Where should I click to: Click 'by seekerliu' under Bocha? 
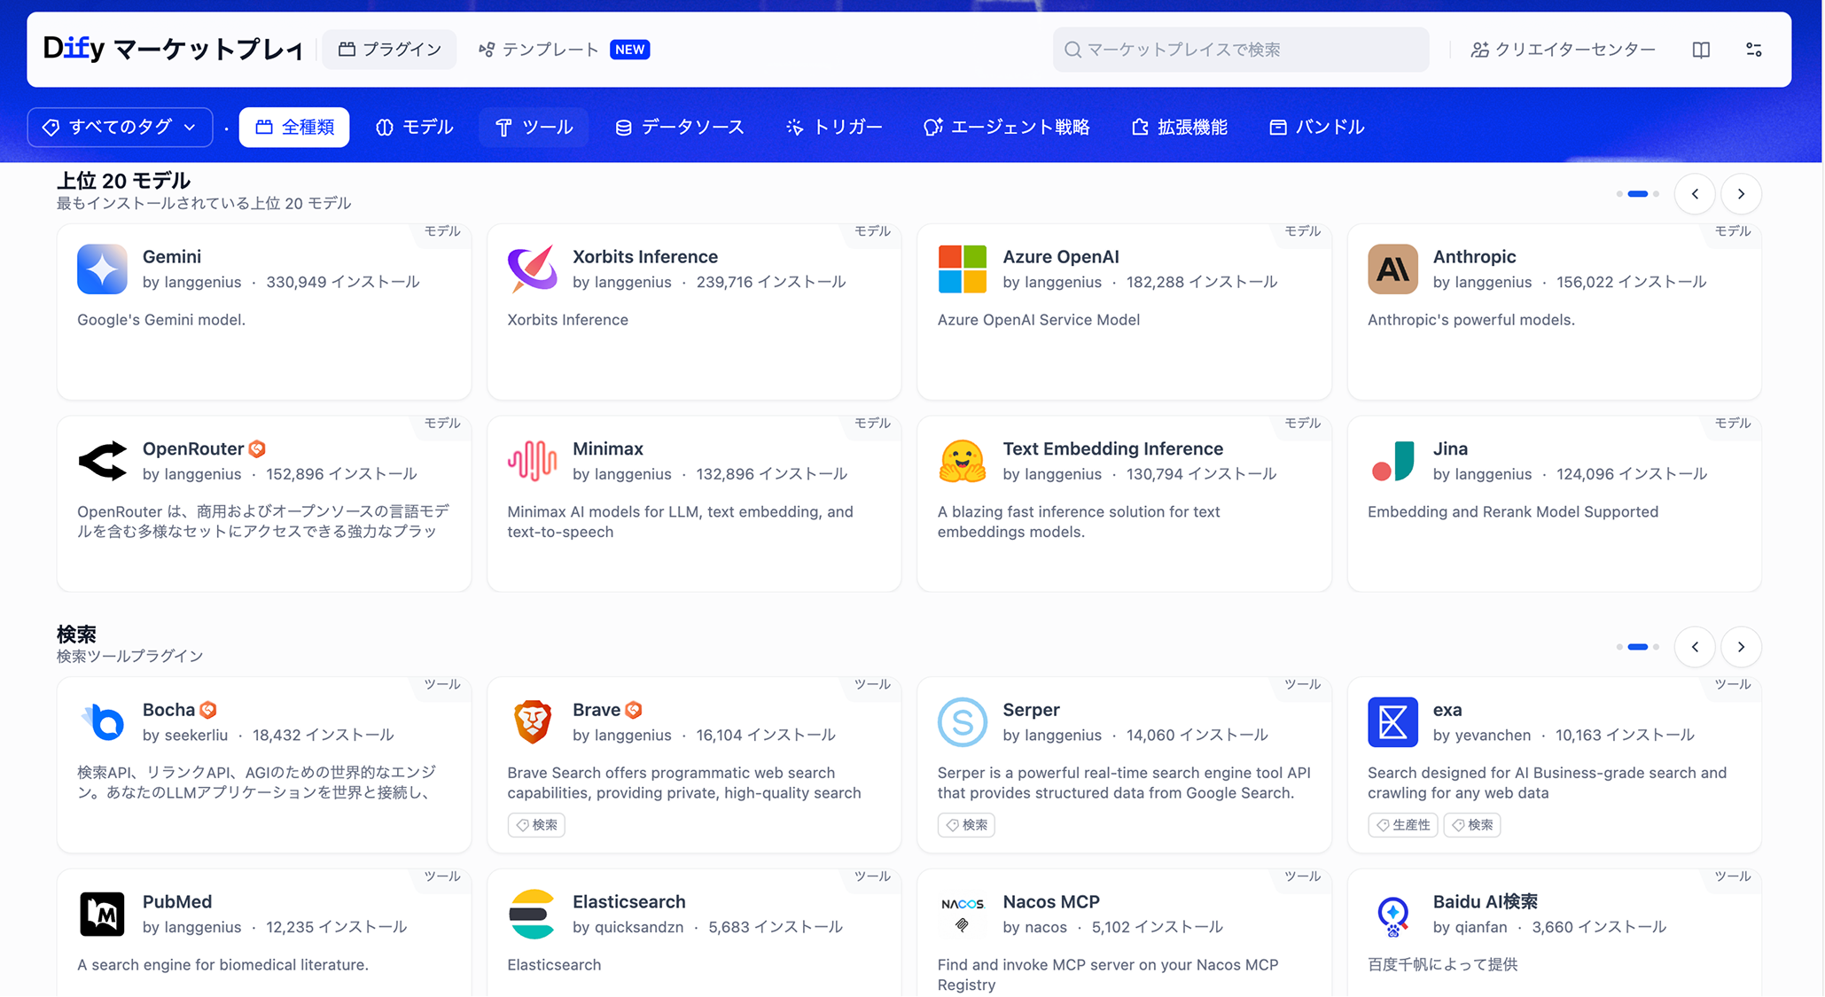[185, 735]
